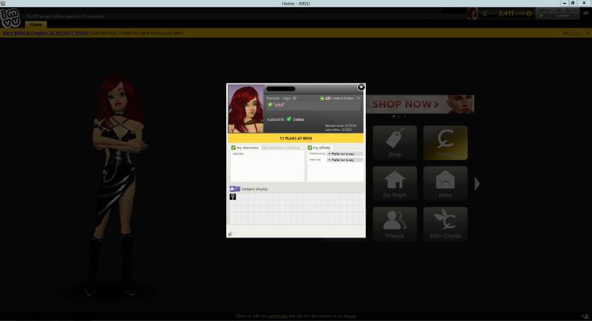
Task: Open the Inbox tile
Action: coord(445,184)
